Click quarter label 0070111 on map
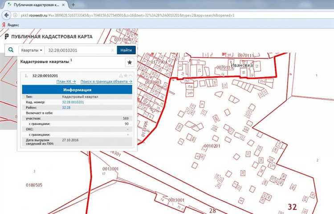334x214 pixels. tap(246, 56)
